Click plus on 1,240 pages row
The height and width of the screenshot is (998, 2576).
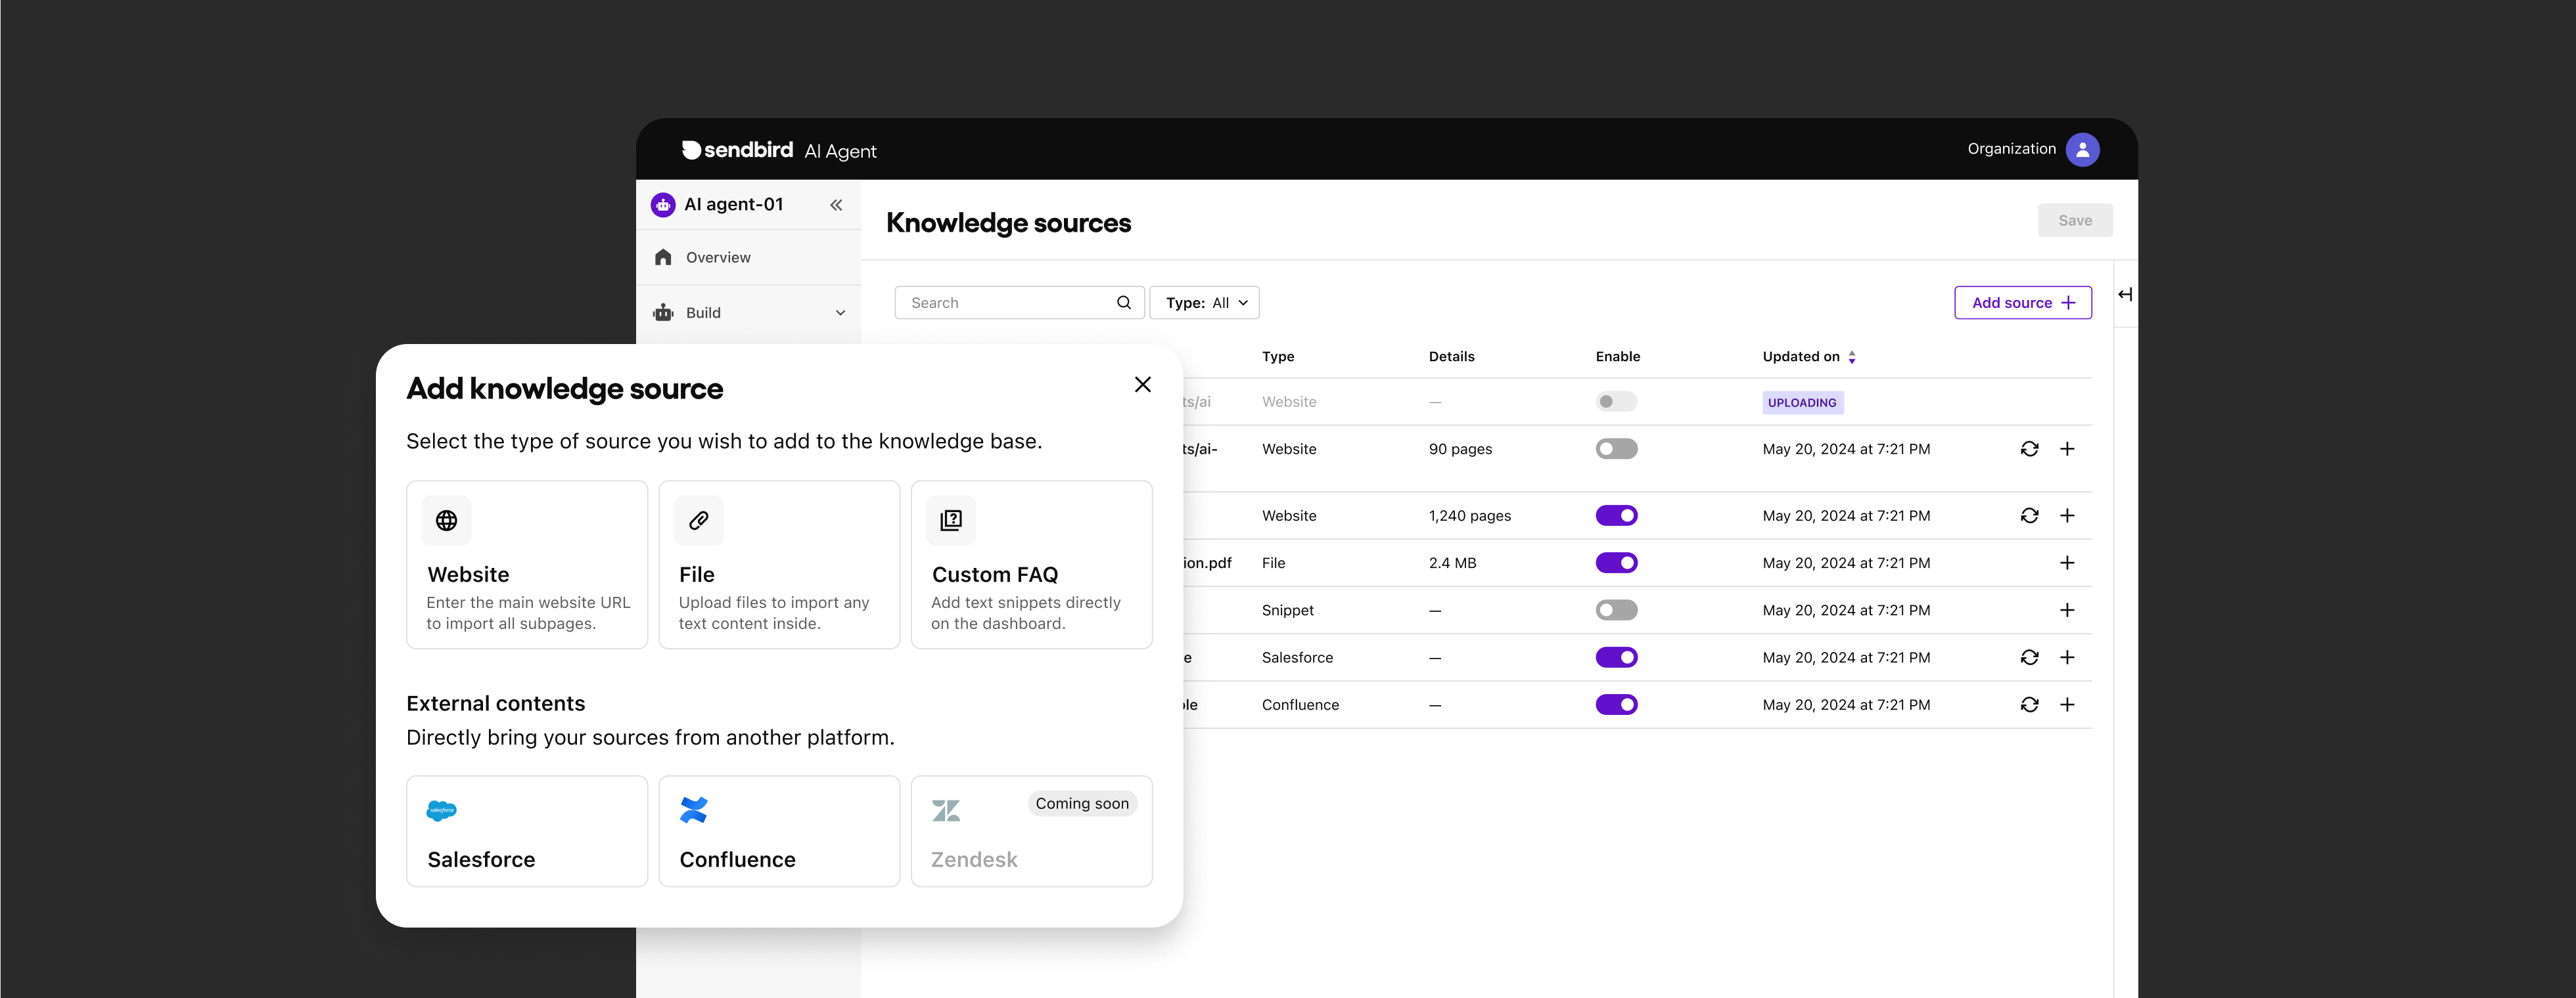pos(2067,515)
